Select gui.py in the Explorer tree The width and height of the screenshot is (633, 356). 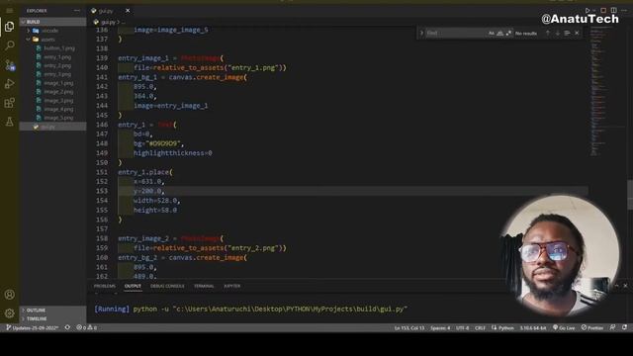52,127
